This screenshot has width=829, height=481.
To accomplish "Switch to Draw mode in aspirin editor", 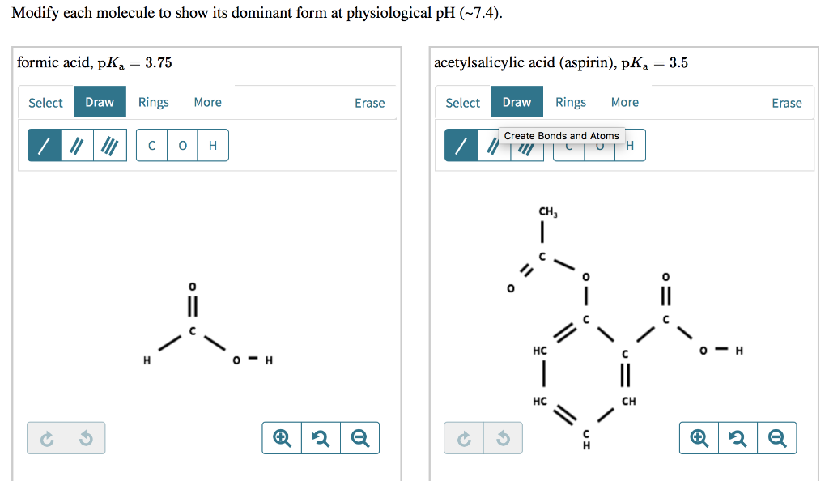I will click(518, 102).
